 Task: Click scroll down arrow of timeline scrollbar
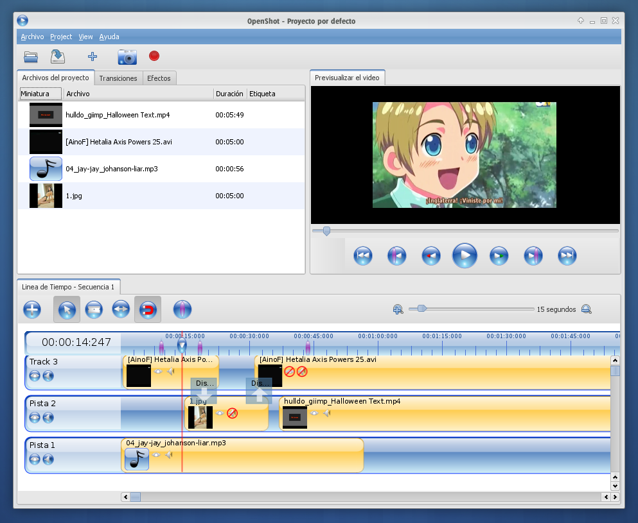[615, 486]
